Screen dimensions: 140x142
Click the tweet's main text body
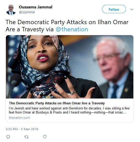click(x=67, y=26)
